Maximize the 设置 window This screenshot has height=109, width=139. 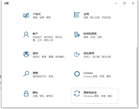pos(124,3)
